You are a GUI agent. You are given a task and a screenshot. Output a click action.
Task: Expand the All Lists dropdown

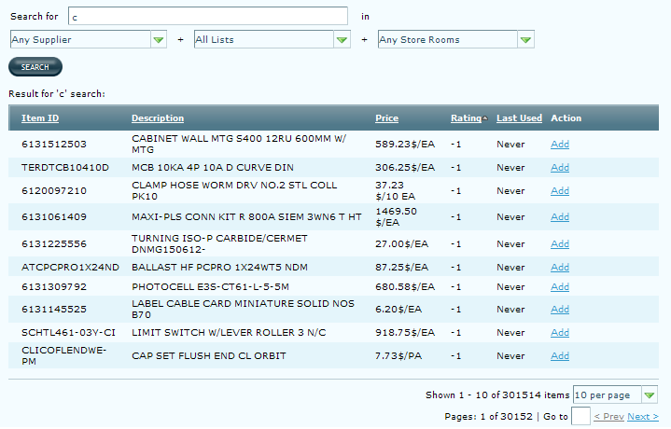pos(272,39)
